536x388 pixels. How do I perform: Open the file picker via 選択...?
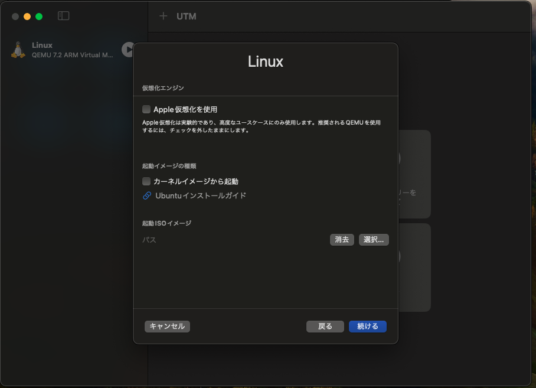pyautogui.click(x=373, y=239)
